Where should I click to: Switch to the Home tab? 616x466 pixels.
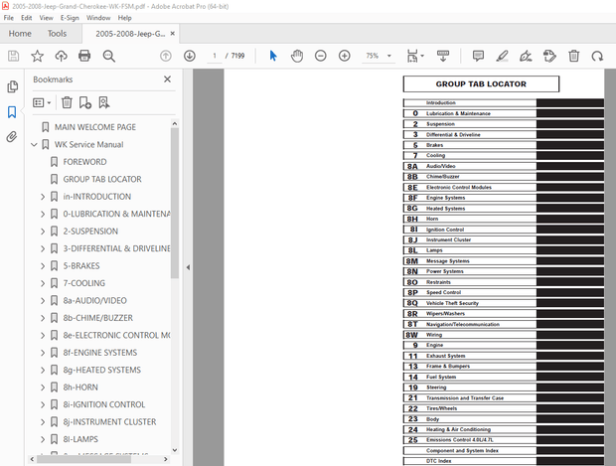(x=20, y=34)
